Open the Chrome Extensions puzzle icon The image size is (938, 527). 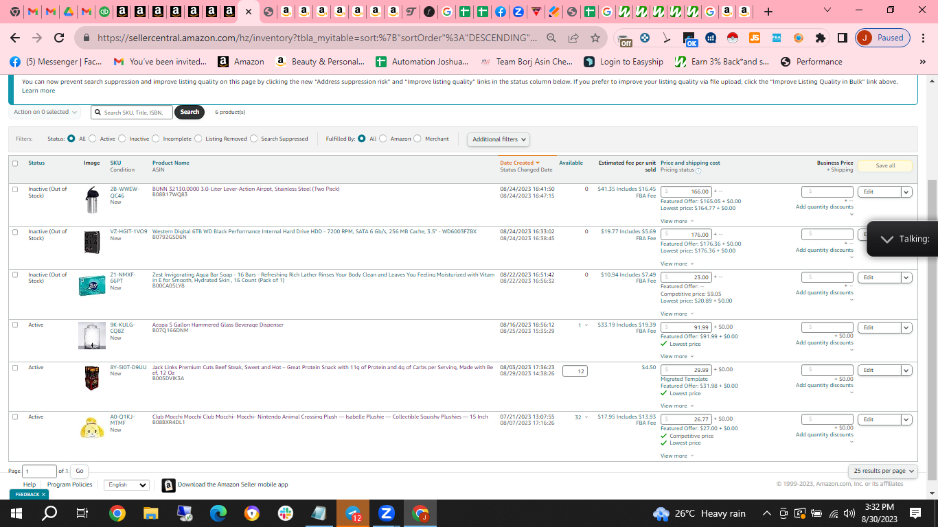click(820, 38)
